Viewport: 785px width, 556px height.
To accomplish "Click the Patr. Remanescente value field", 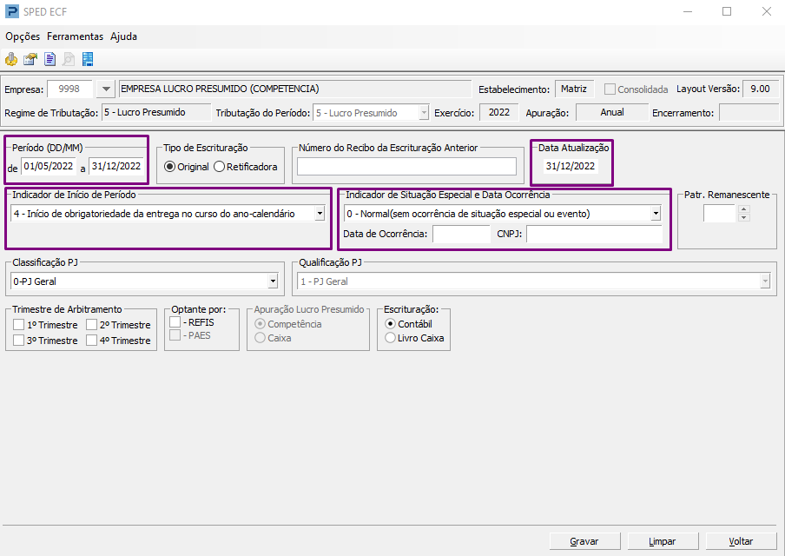I will click(719, 214).
